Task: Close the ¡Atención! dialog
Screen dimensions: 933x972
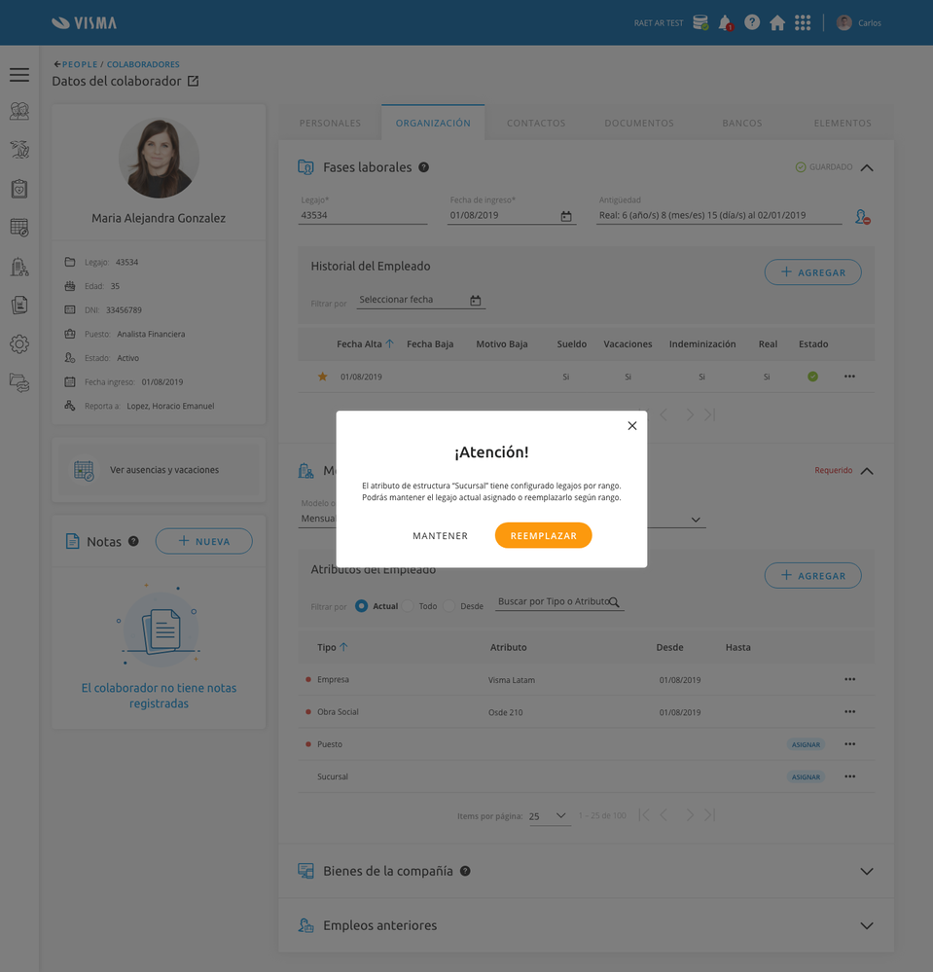Action: tap(632, 426)
